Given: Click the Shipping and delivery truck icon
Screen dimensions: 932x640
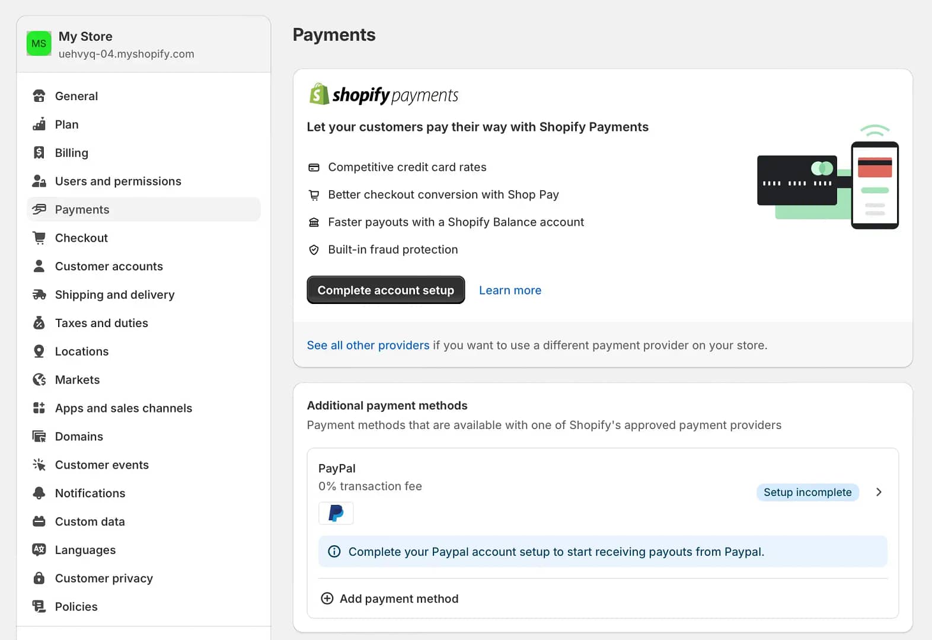Looking at the screenshot, I should click(x=39, y=295).
